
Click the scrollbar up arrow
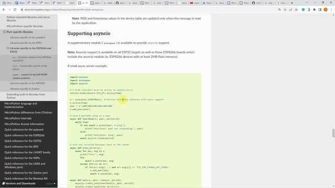click(x=333, y=15)
